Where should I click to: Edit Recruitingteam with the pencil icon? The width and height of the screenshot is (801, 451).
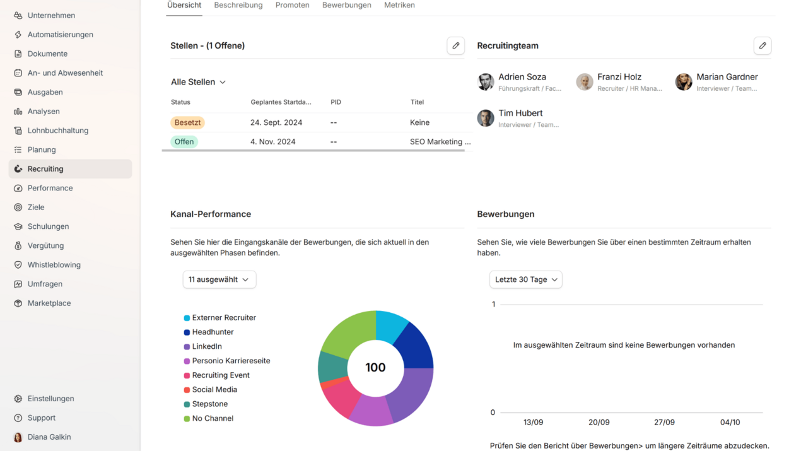tap(763, 46)
